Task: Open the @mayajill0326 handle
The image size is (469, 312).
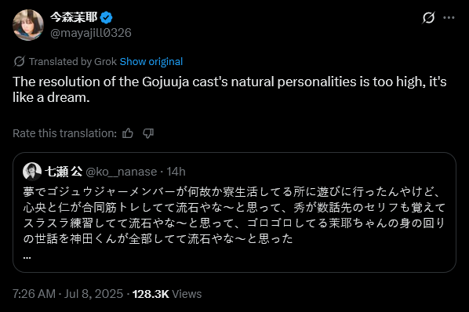Action: tap(91, 33)
